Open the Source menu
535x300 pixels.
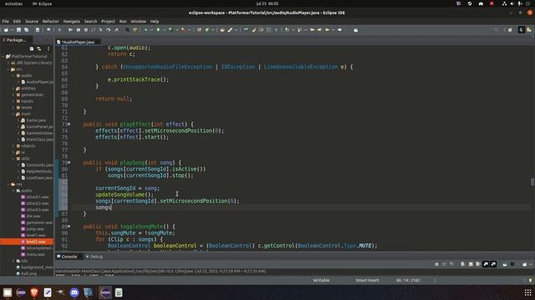[32, 22]
